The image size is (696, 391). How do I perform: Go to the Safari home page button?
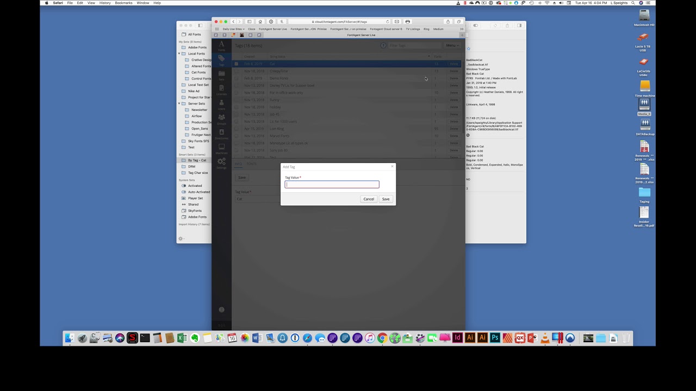point(260,22)
